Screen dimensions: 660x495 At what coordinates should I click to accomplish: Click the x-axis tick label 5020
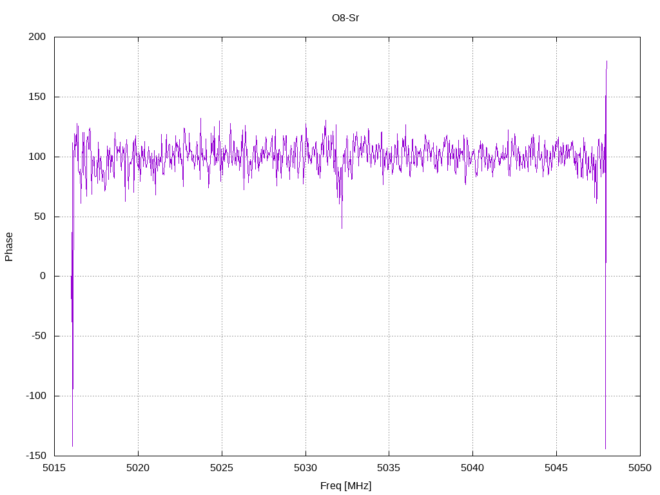pos(138,468)
